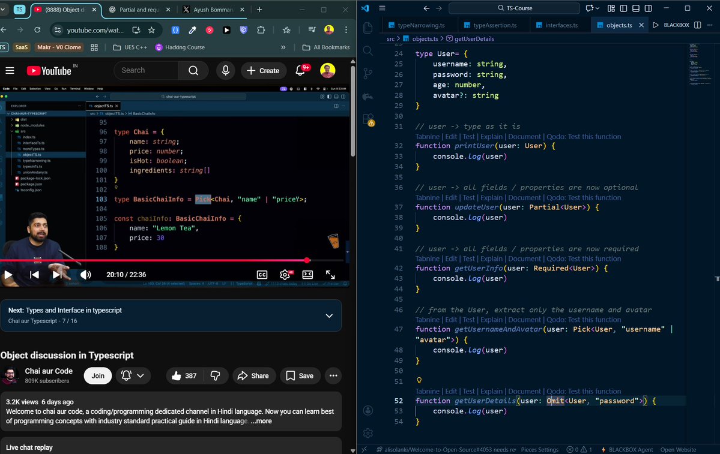Collapse the Next: Types and Interface panel
This screenshot has width=720, height=454.
click(x=329, y=315)
